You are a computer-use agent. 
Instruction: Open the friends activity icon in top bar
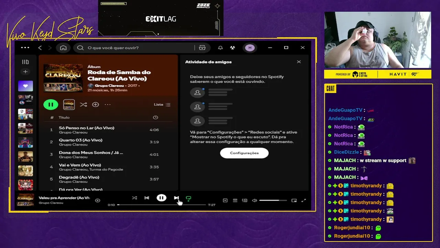pos(233,48)
